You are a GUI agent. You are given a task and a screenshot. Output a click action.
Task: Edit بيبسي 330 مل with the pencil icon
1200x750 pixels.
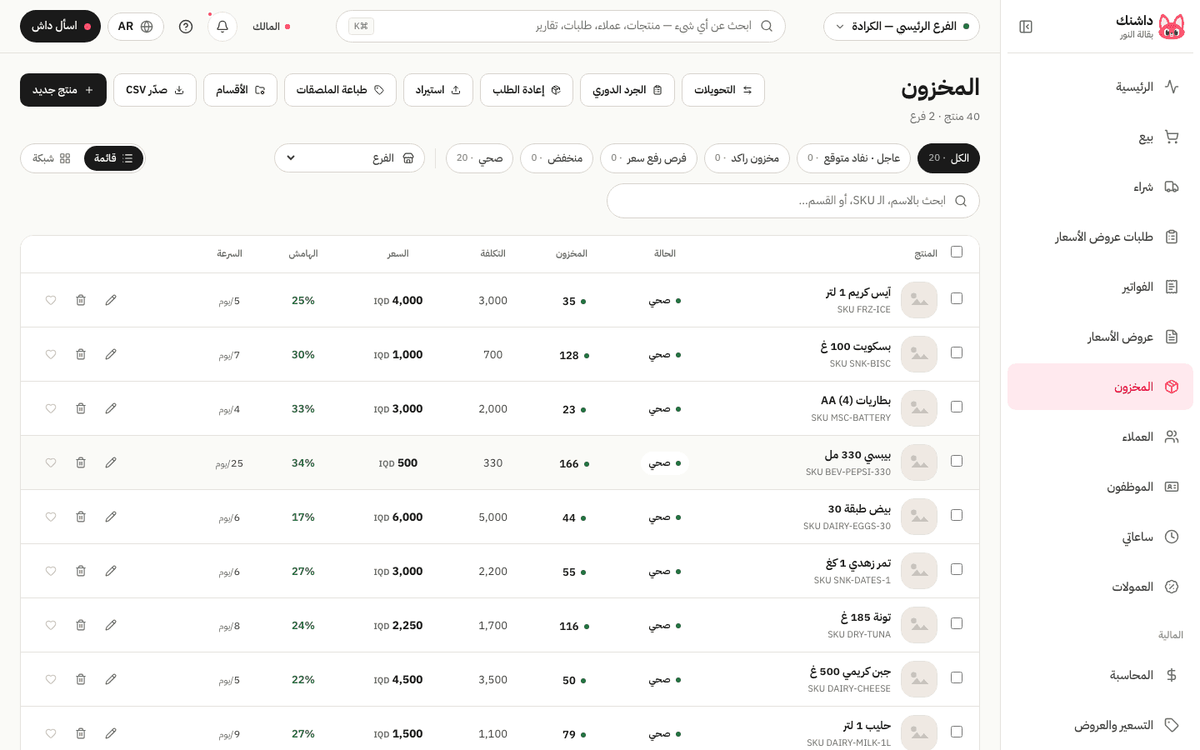(111, 462)
